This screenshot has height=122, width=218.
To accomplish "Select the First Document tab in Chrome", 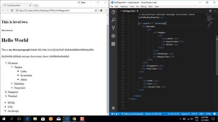I will coord(17,5).
